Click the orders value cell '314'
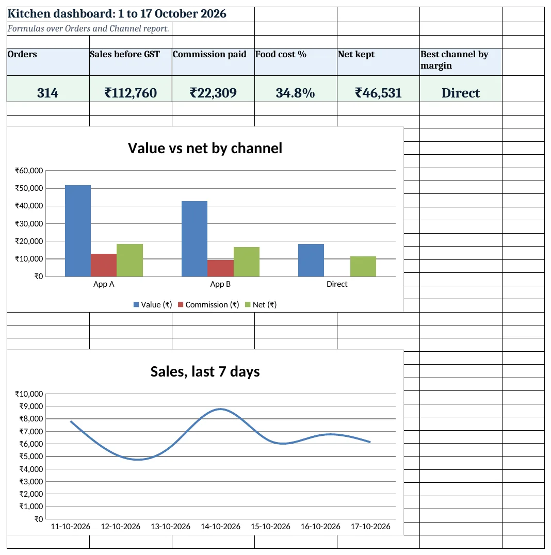 [48, 89]
